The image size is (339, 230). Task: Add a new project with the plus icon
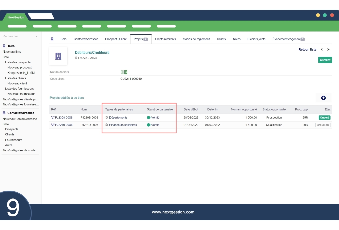(x=323, y=98)
